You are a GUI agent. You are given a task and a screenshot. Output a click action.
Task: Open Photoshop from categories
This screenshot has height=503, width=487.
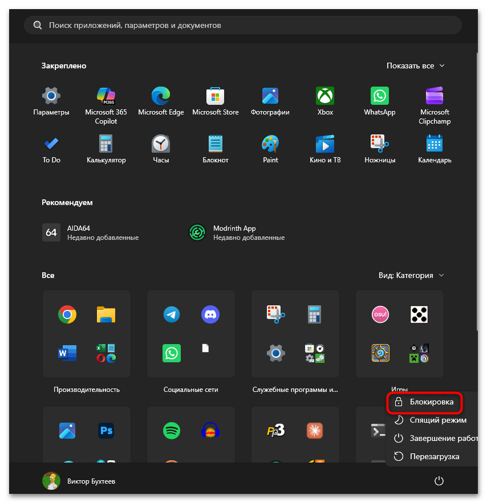pos(106,430)
